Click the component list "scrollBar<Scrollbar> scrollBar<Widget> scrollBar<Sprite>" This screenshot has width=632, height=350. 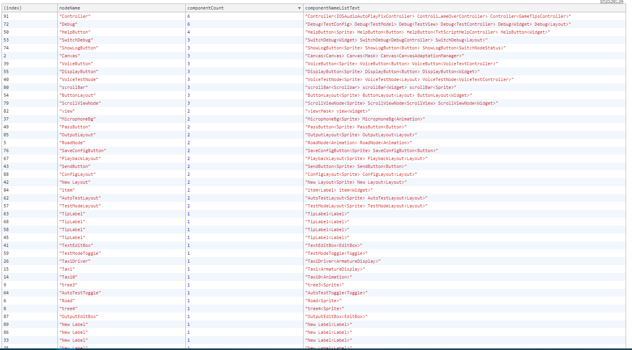click(381, 87)
